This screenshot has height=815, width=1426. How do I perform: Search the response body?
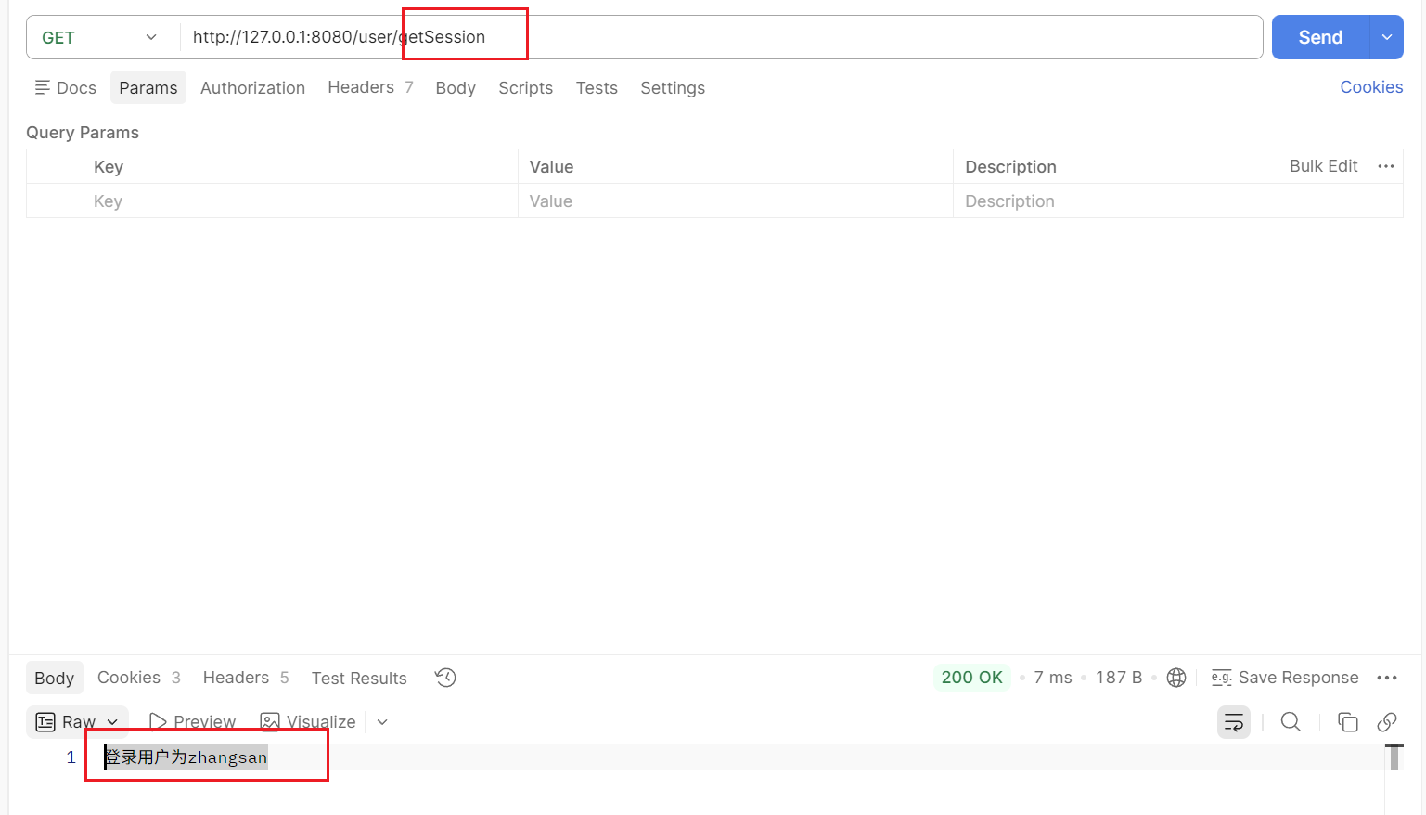click(1291, 722)
